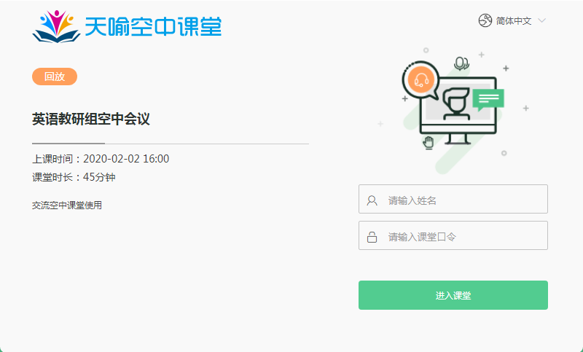Expand the 简体中文 language dropdown arrow
The width and height of the screenshot is (583, 352).
(541, 20)
